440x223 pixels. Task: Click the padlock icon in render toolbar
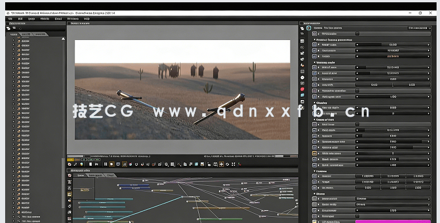click(209, 165)
